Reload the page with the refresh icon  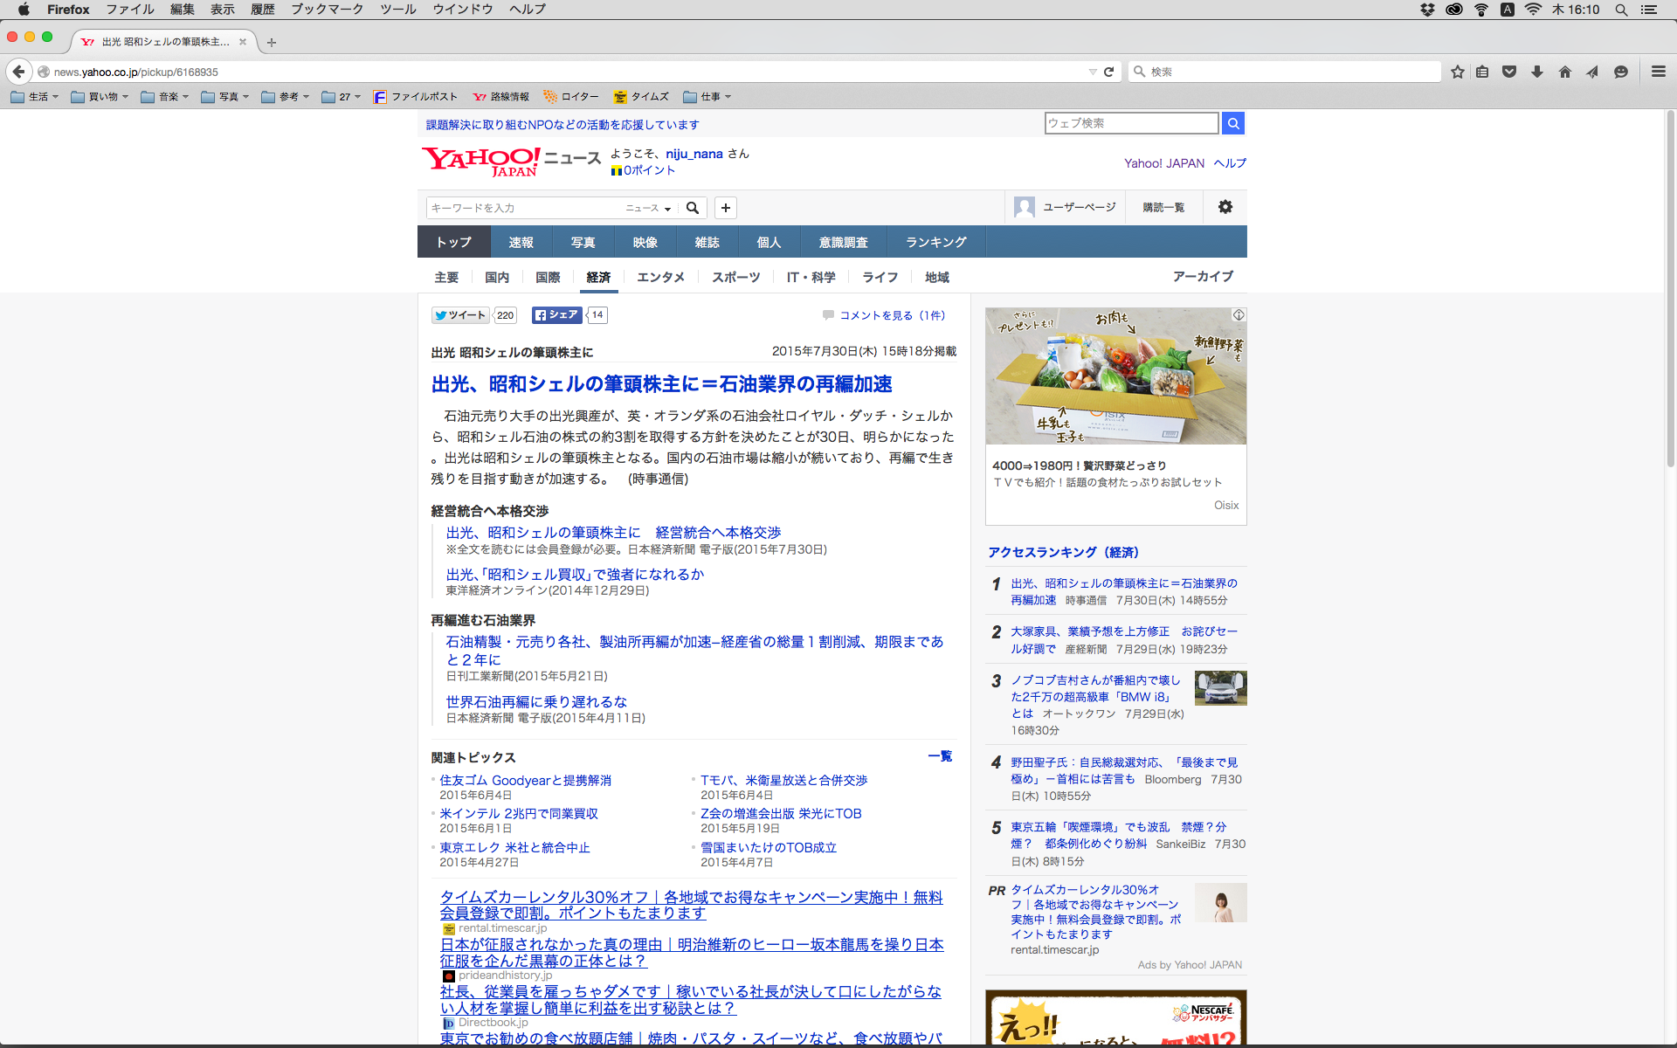(x=1109, y=72)
